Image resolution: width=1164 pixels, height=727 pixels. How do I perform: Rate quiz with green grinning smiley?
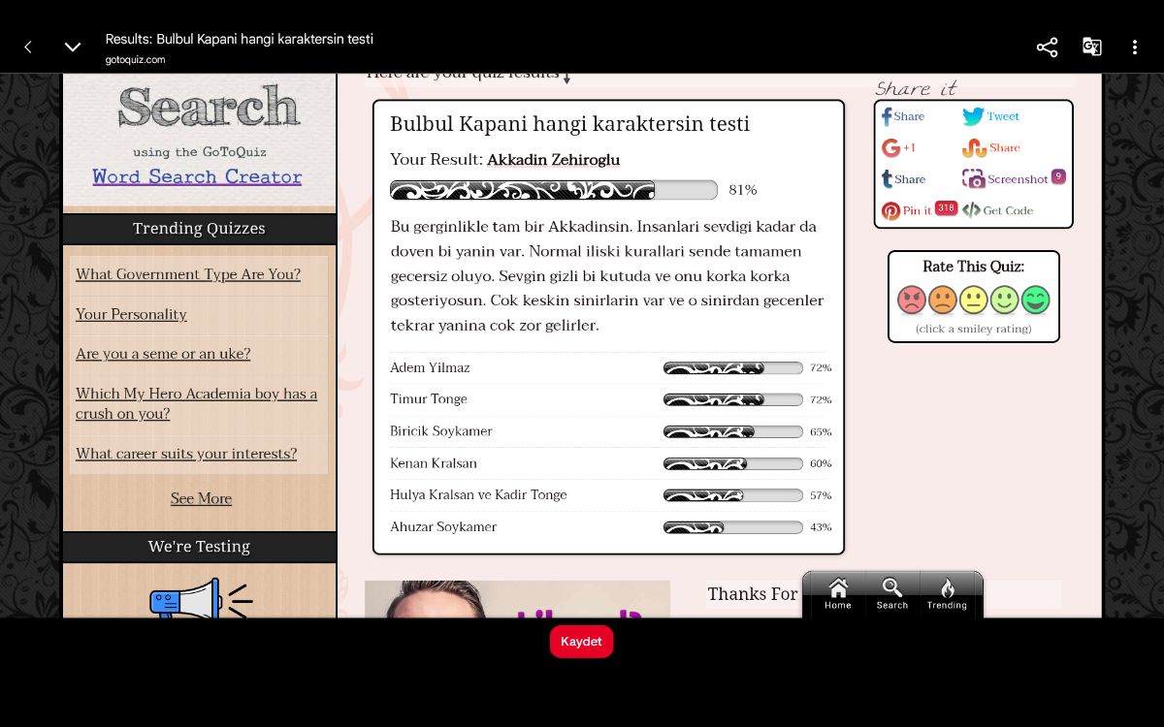click(x=1036, y=300)
